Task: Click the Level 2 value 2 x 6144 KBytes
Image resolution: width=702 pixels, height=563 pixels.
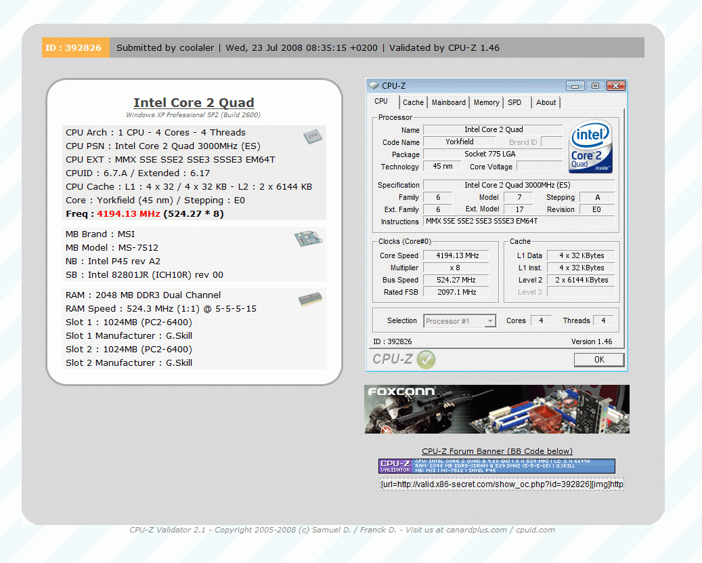Action: (x=581, y=280)
